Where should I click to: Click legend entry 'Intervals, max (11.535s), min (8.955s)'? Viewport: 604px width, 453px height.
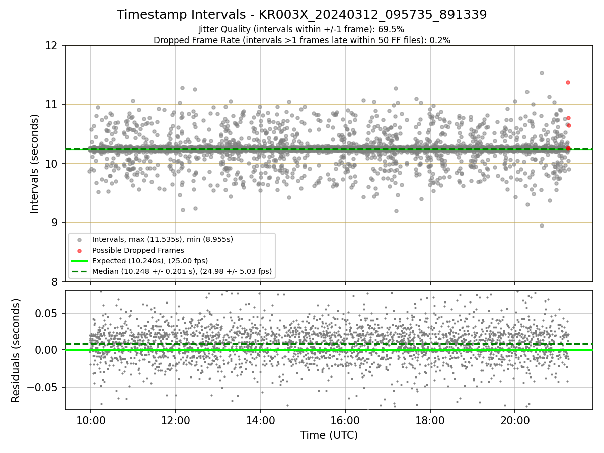click(x=163, y=239)
